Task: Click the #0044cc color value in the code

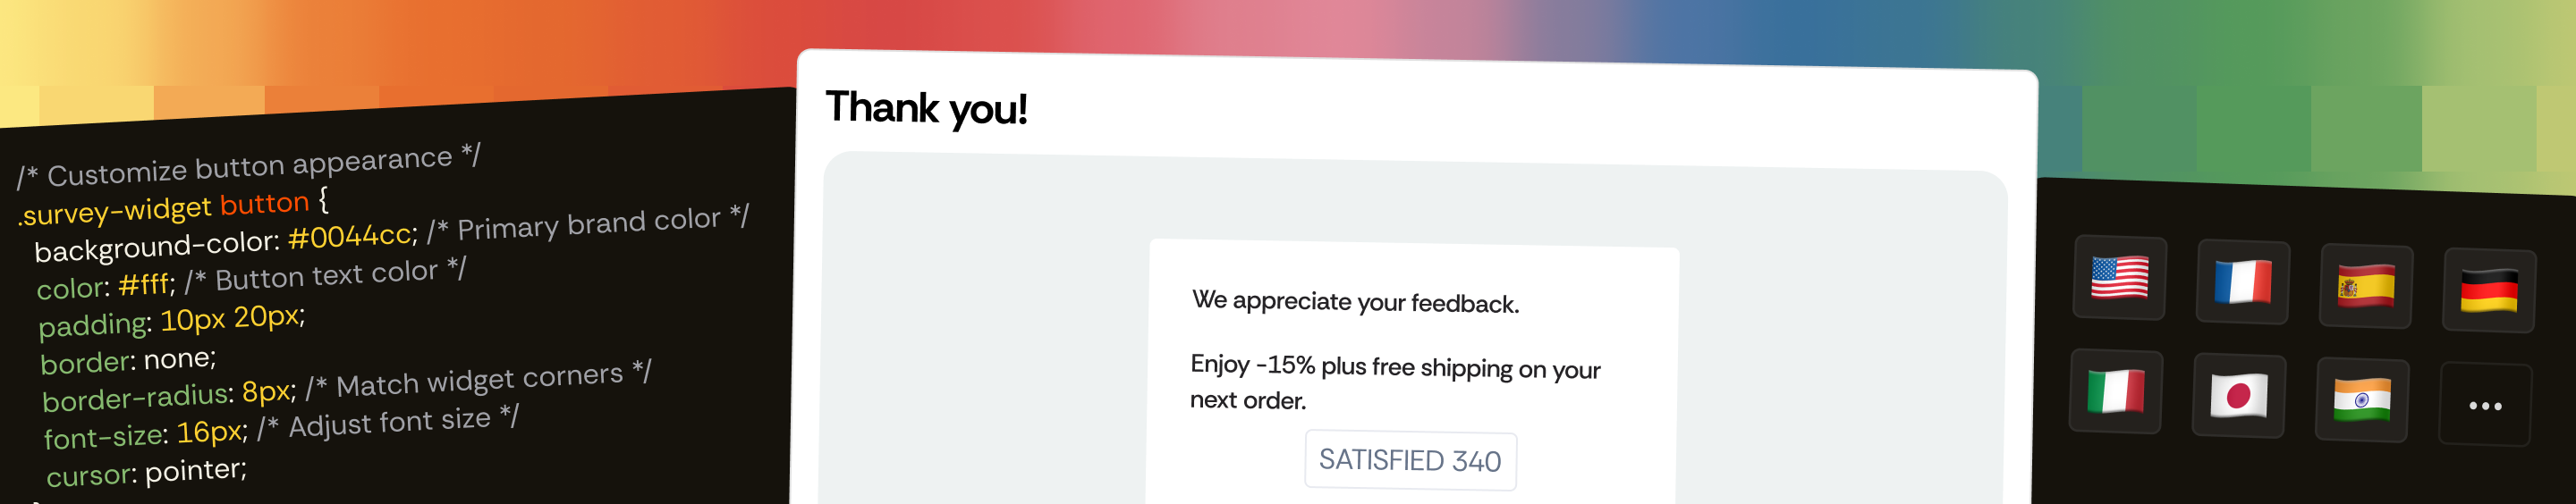Action: click(349, 237)
